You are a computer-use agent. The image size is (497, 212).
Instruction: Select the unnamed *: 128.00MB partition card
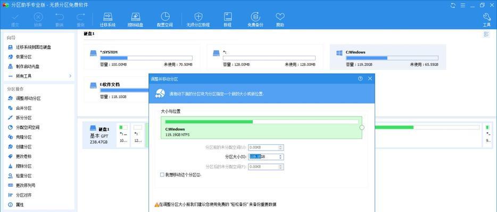[264, 57]
